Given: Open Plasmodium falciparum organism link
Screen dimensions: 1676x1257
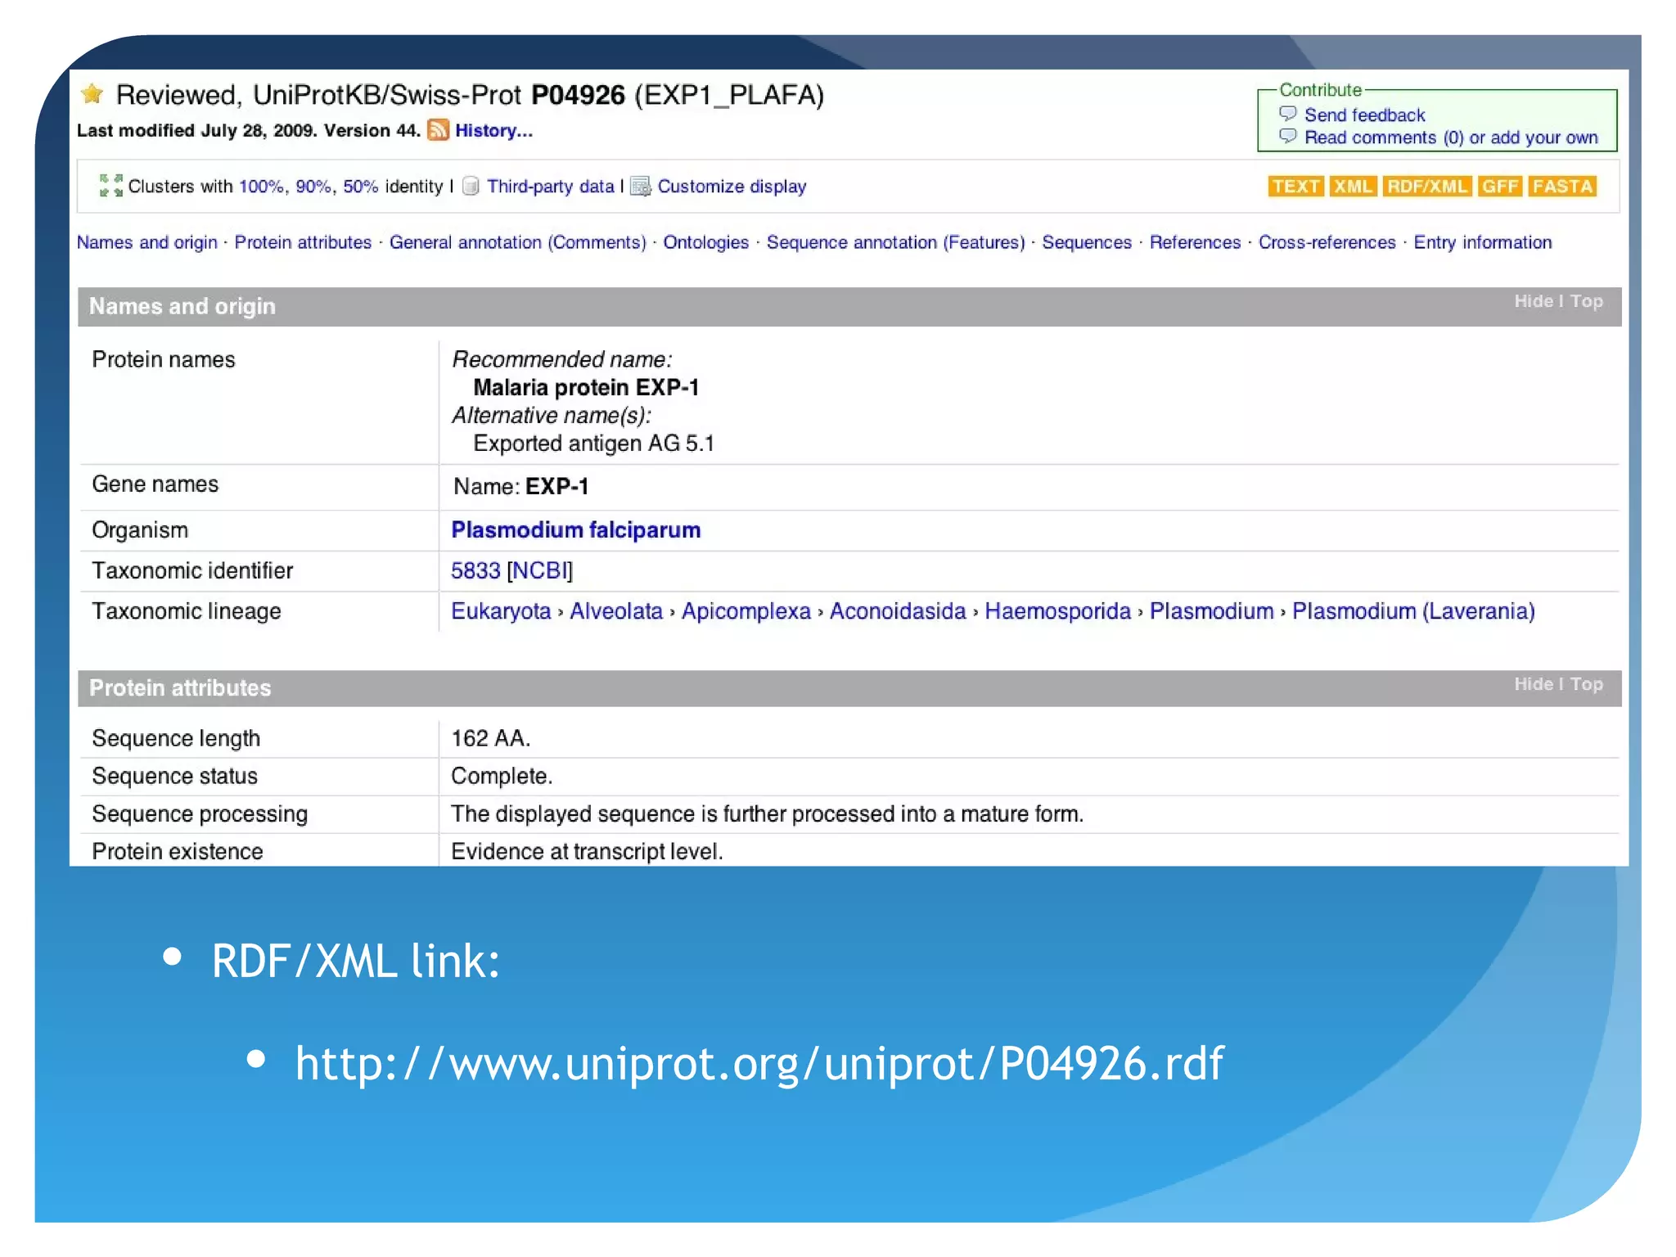Looking at the screenshot, I should [x=575, y=530].
